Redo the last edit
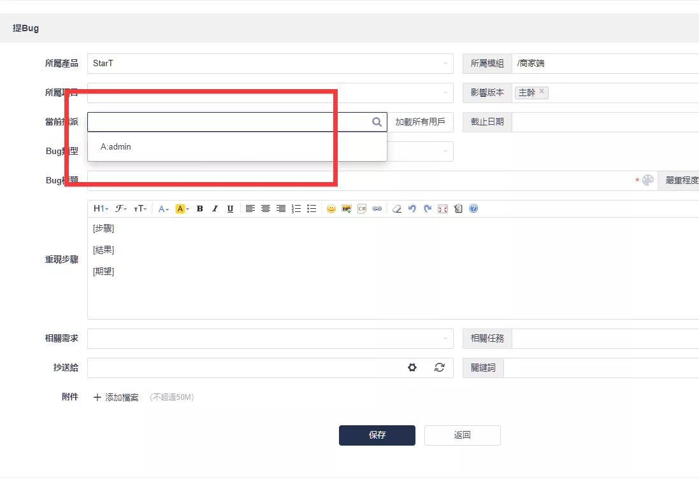The image size is (699, 480). pos(428,208)
